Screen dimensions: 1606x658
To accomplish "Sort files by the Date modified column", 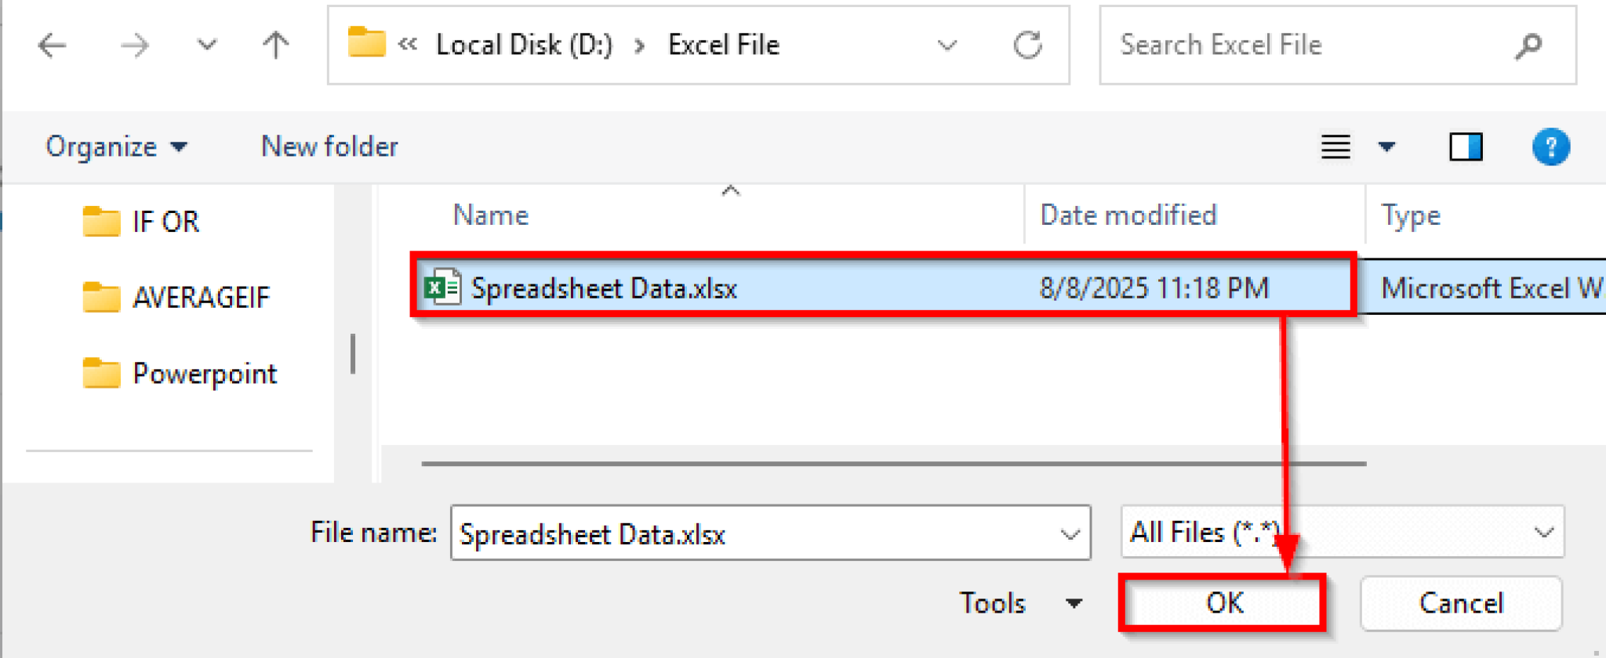I will (x=1128, y=215).
